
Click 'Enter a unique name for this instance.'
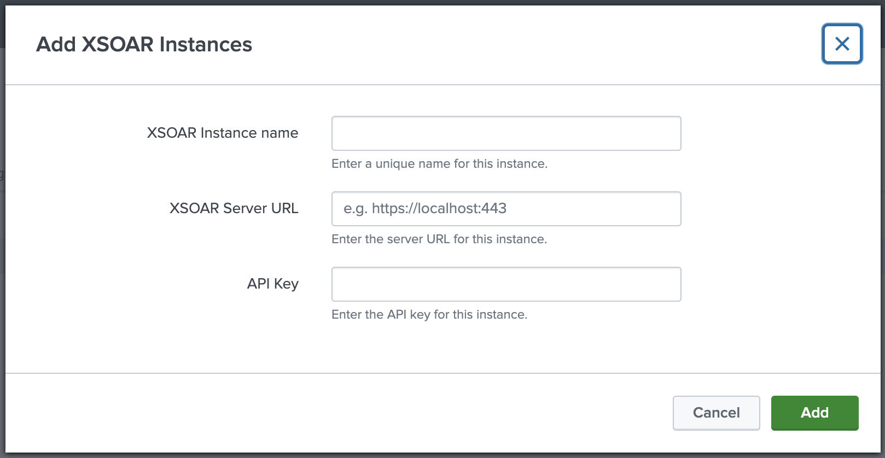pos(439,163)
